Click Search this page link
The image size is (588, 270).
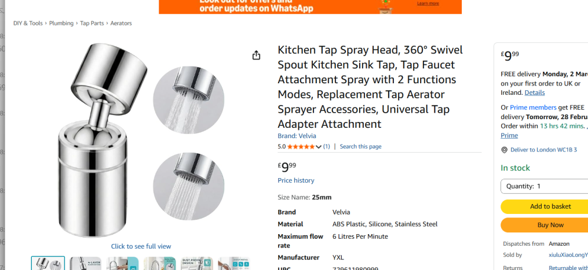tap(360, 146)
